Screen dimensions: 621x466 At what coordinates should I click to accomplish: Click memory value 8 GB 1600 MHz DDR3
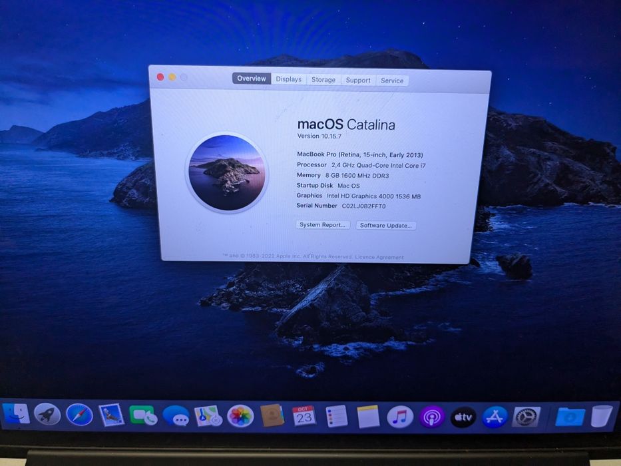click(357, 176)
